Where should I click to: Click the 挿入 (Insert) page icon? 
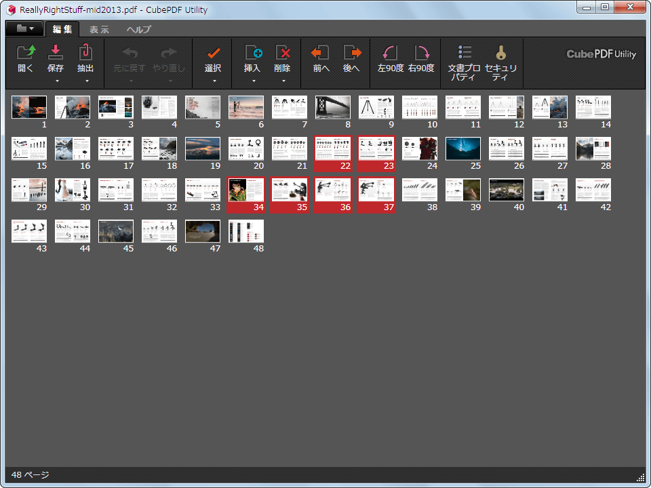[x=253, y=53]
